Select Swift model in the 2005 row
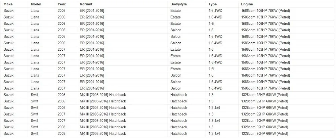336x138 pixels. pyautogui.click(x=35, y=95)
